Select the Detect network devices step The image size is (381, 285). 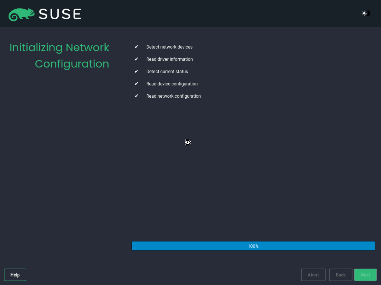click(x=169, y=47)
